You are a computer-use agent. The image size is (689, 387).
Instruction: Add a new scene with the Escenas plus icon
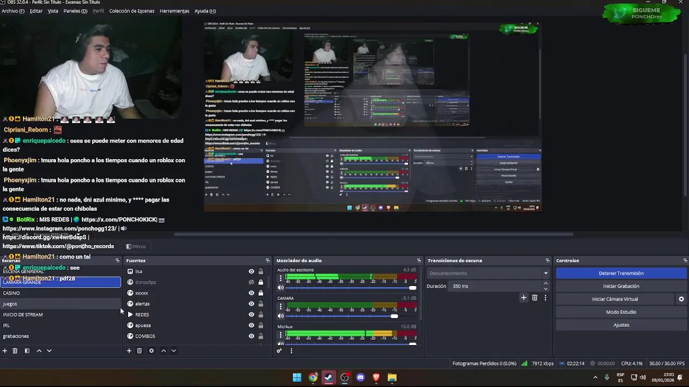(5, 350)
